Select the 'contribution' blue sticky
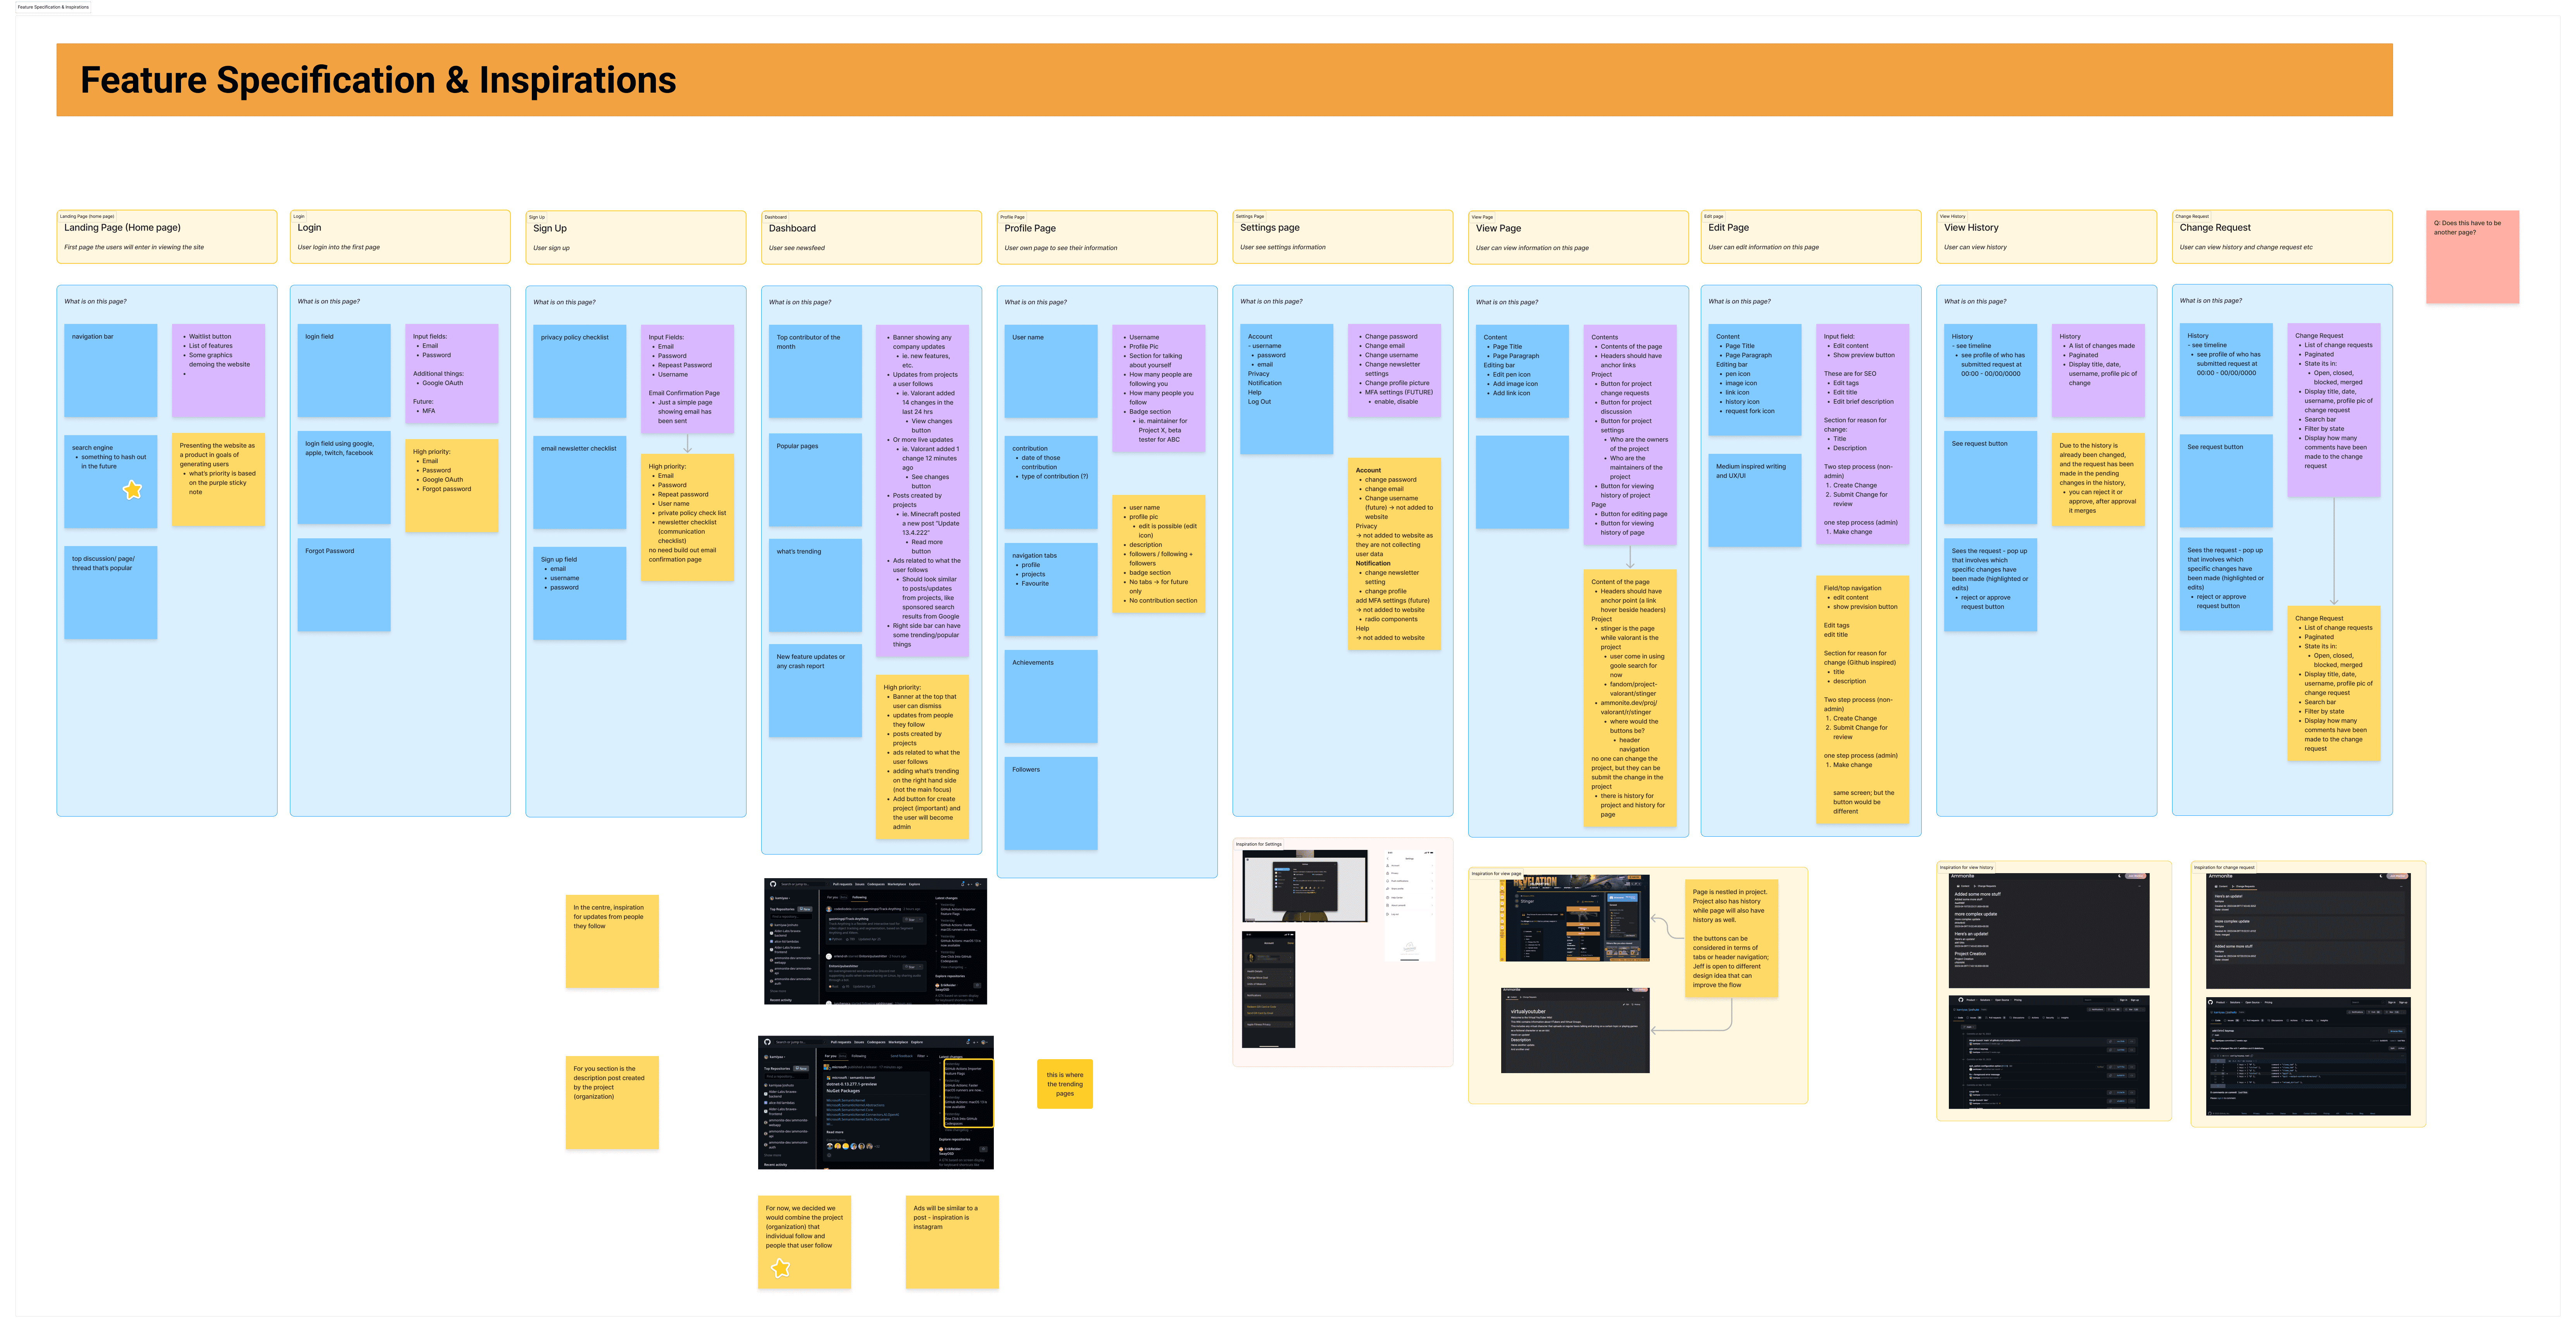This screenshot has width=2576, height=1332. click(x=1051, y=482)
